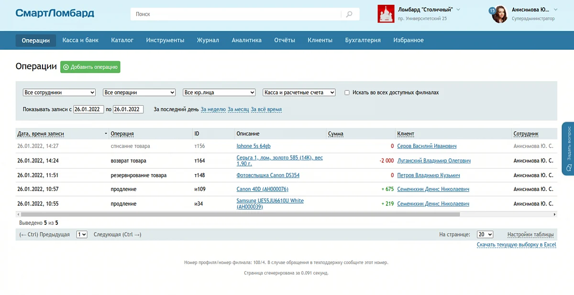Change the На странице 20 selector

click(485, 234)
